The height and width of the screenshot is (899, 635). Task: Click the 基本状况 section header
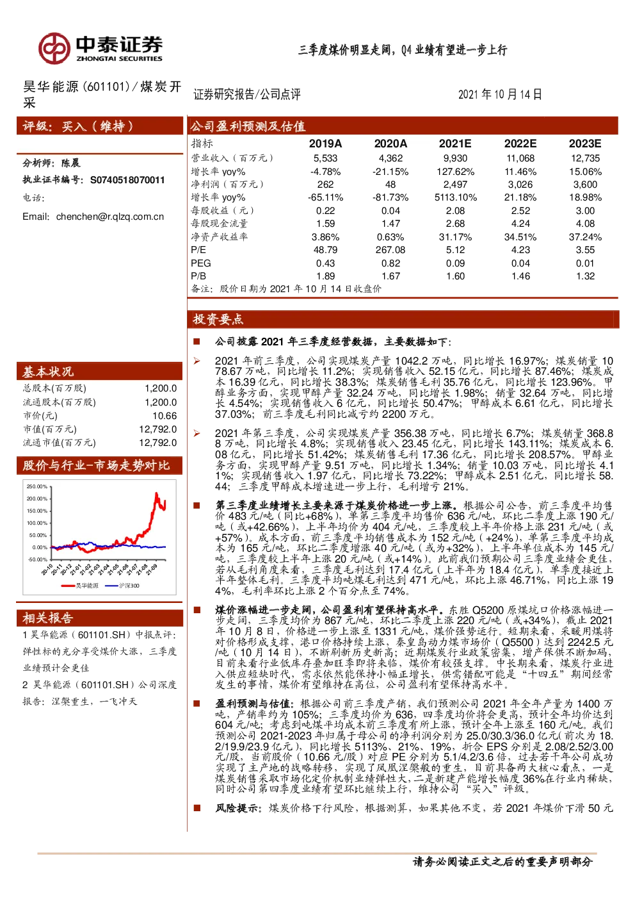[x=100, y=371]
